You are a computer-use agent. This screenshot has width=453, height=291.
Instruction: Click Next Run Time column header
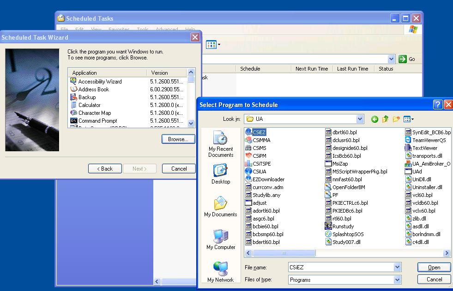312,69
